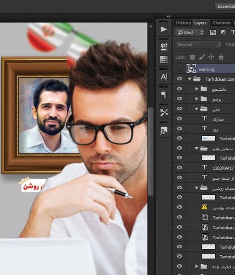Click the folder icon of دانشجو group
The width and height of the screenshot is (235, 275).
tap(204, 89)
